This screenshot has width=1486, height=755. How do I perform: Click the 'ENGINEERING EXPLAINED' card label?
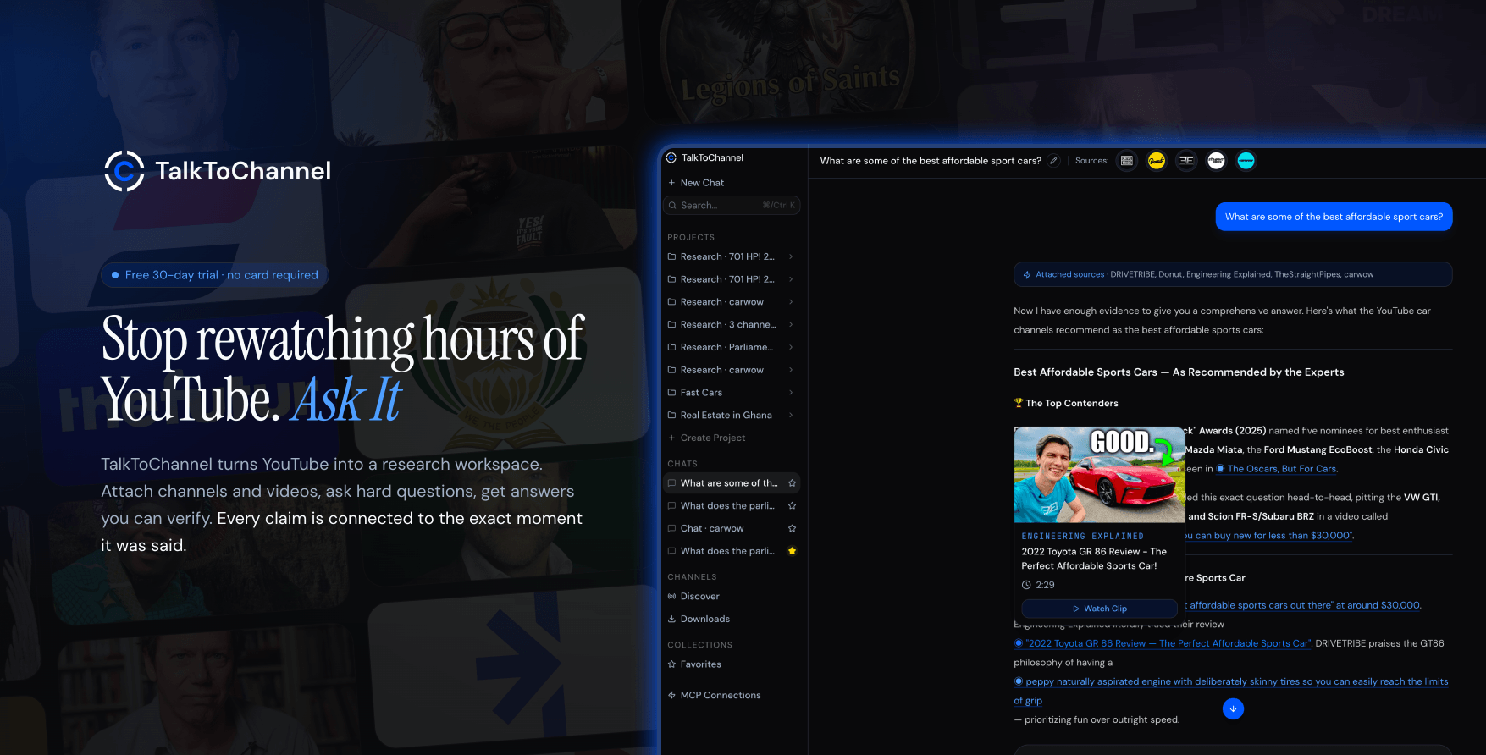tap(1082, 537)
